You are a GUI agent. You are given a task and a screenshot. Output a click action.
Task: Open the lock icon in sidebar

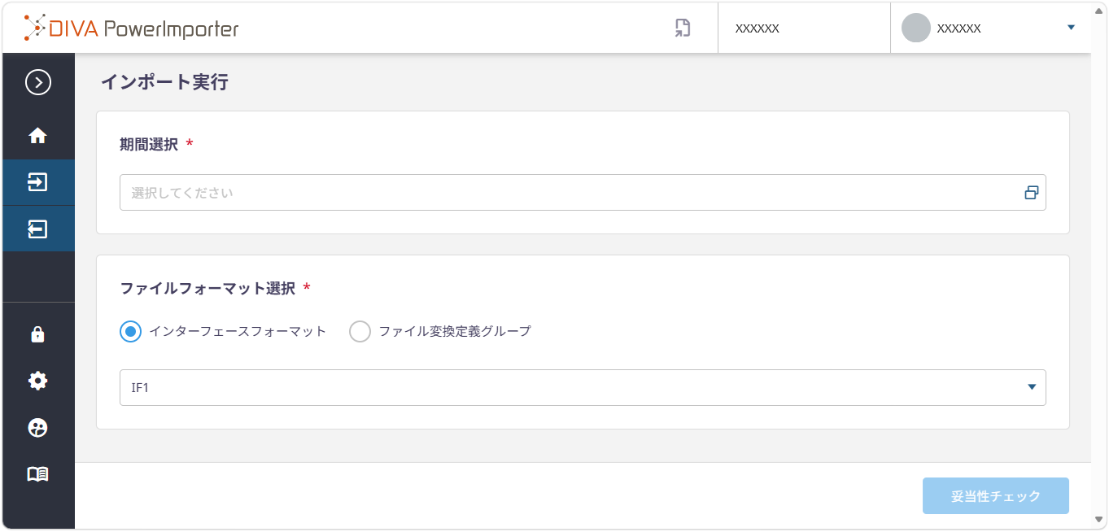(x=37, y=334)
